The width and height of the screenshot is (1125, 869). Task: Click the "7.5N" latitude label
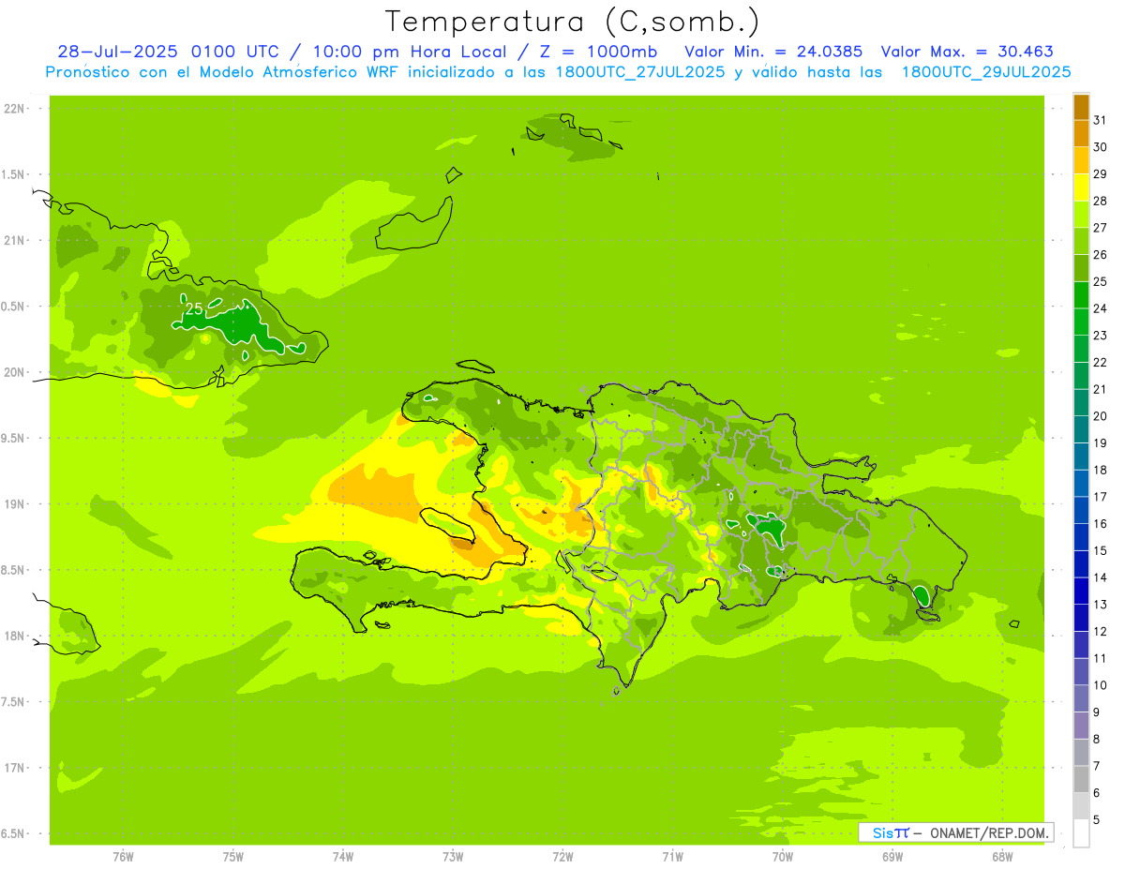(14, 701)
